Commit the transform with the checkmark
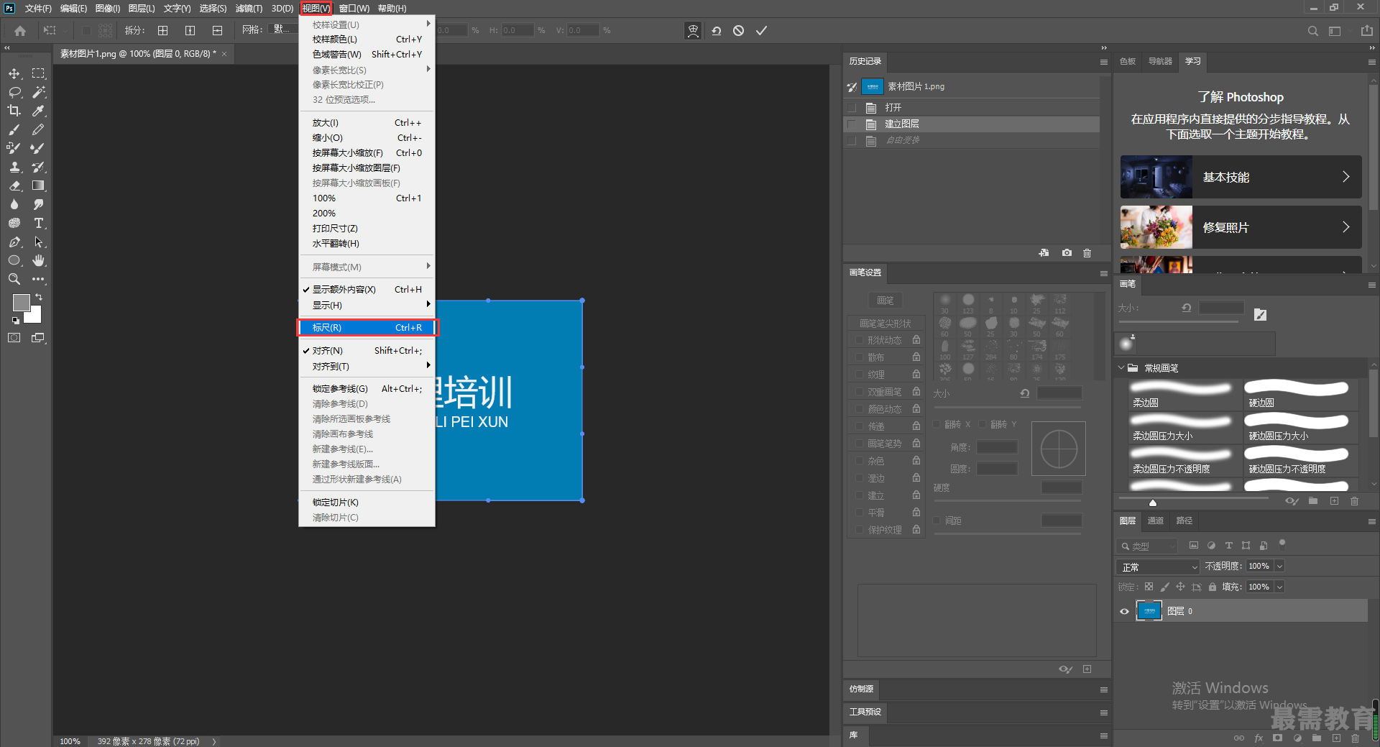 [761, 30]
